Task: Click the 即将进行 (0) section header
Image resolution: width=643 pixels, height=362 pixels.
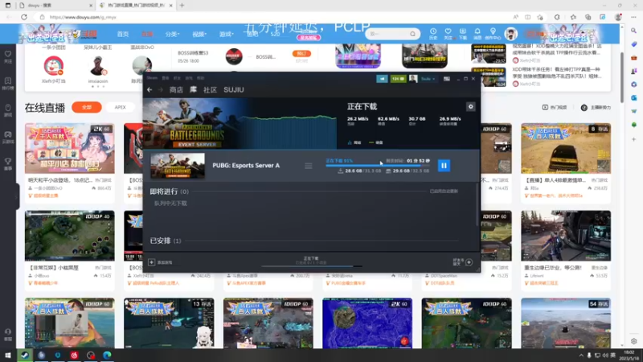Action: tap(169, 191)
